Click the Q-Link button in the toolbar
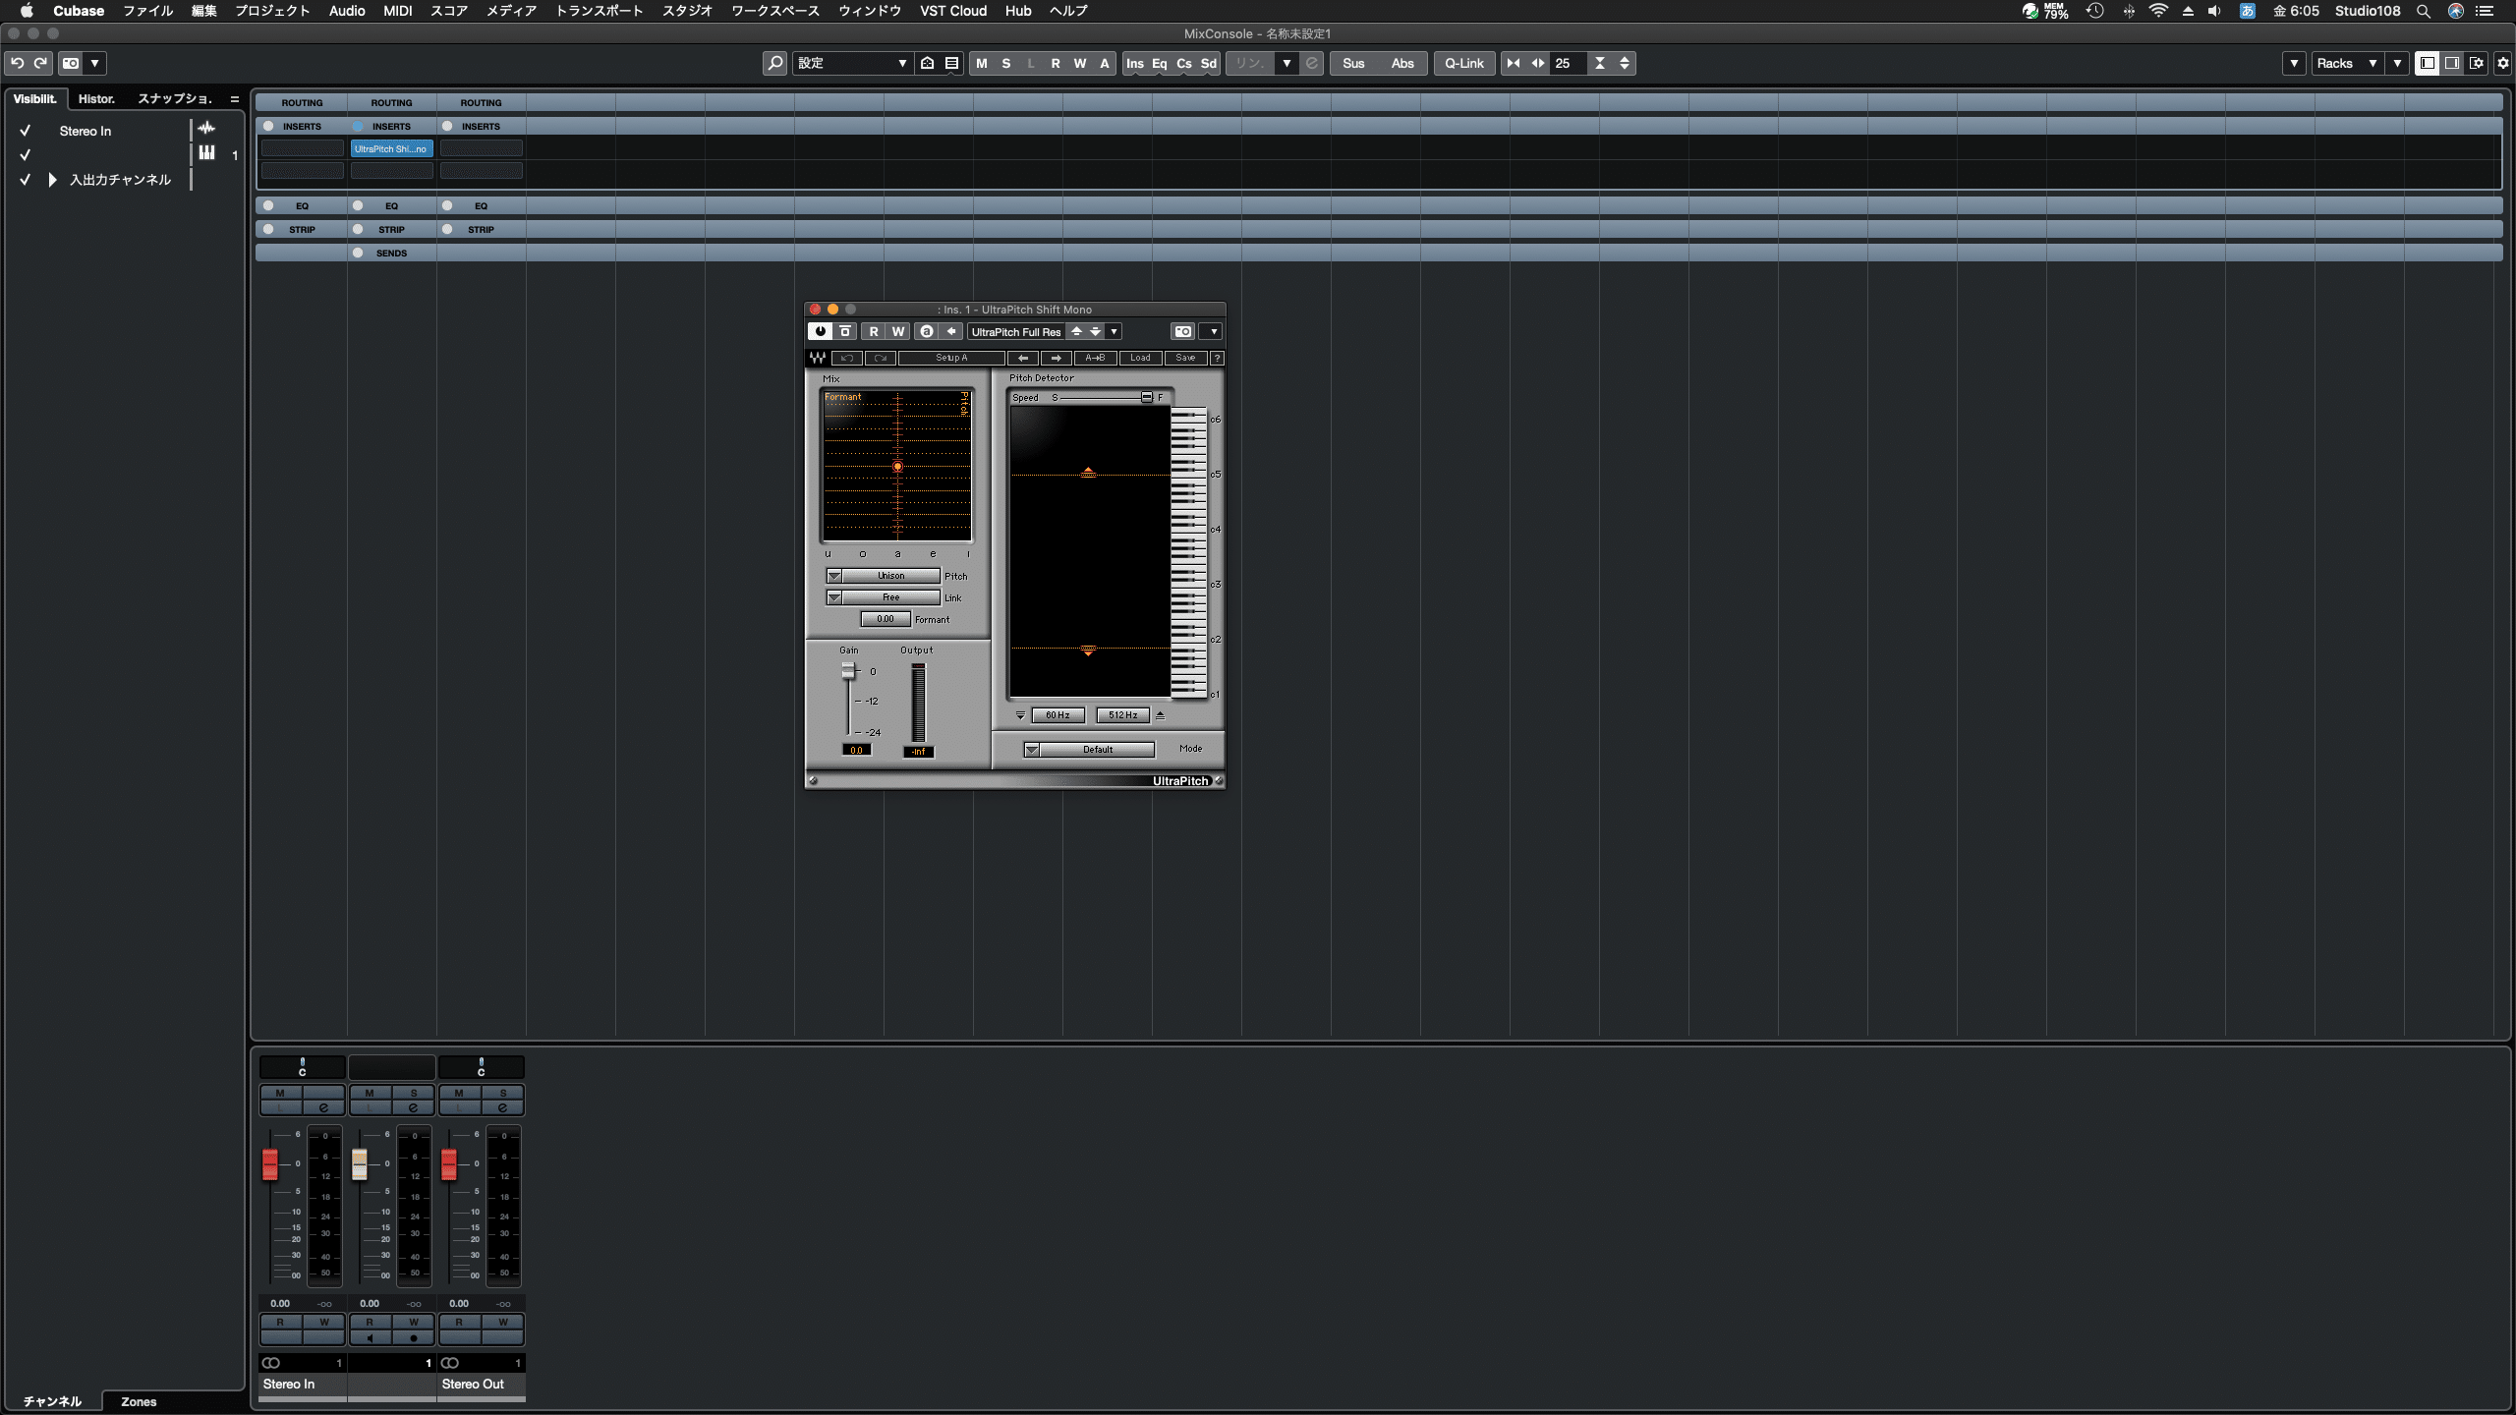2516x1415 pixels. coord(1463,63)
